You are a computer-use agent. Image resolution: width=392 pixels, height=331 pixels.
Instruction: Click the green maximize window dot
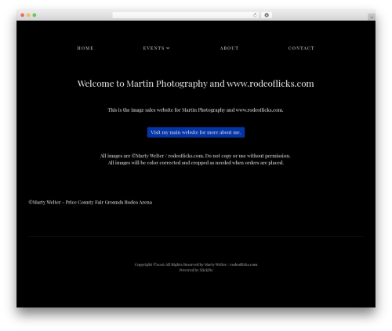point(34,15)
